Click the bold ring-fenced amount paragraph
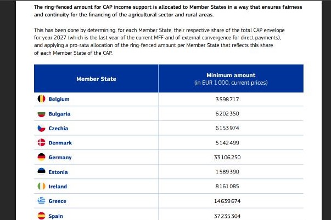Screen dimensions: 331x220 168,11
